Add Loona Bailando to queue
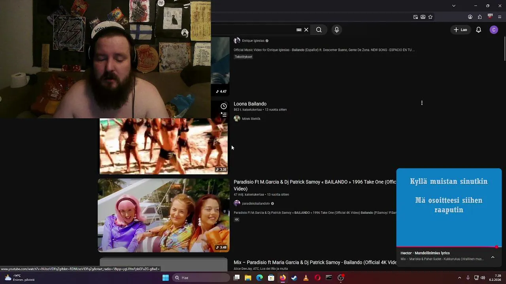This screenshot has width=506, height=284. point(224,115)
